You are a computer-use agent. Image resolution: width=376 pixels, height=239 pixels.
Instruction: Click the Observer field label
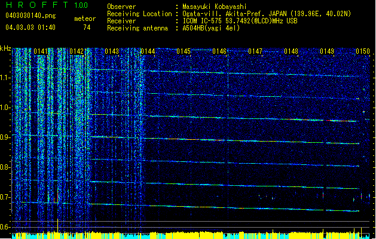[121, 7]
